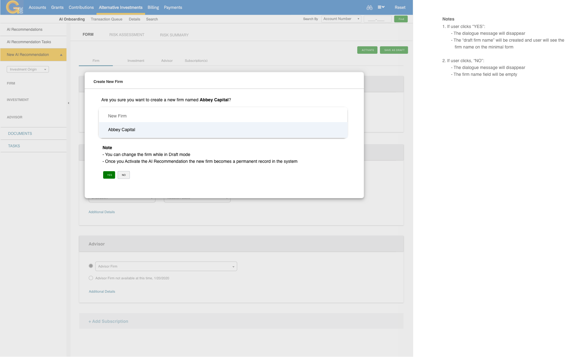Click NO to cancel new firm

pyautogui.click(x=124, y=175)
